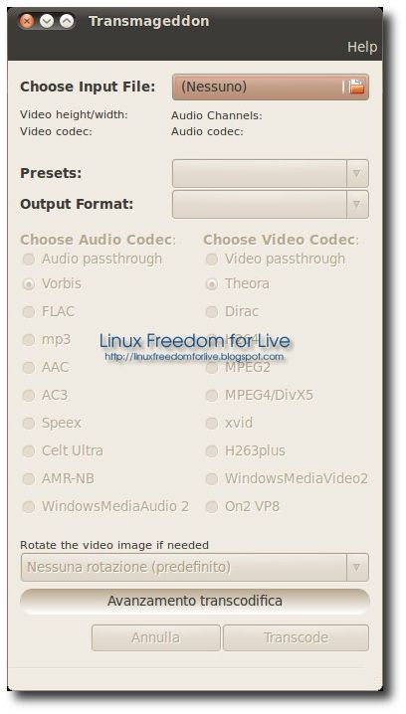Choose the mp3 audio codec option
The height and width of the screenshot is (714, 406).
(29, 340)
